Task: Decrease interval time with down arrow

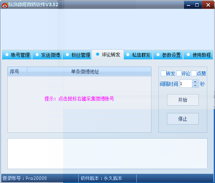Action: tap(195, 86)
